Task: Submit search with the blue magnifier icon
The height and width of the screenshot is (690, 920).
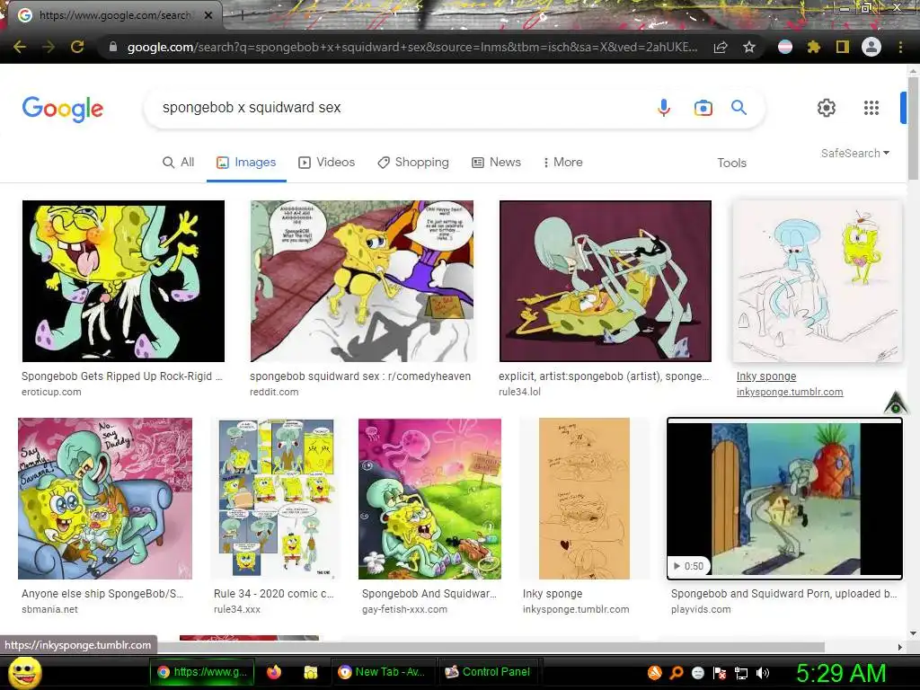Action: 739,108
